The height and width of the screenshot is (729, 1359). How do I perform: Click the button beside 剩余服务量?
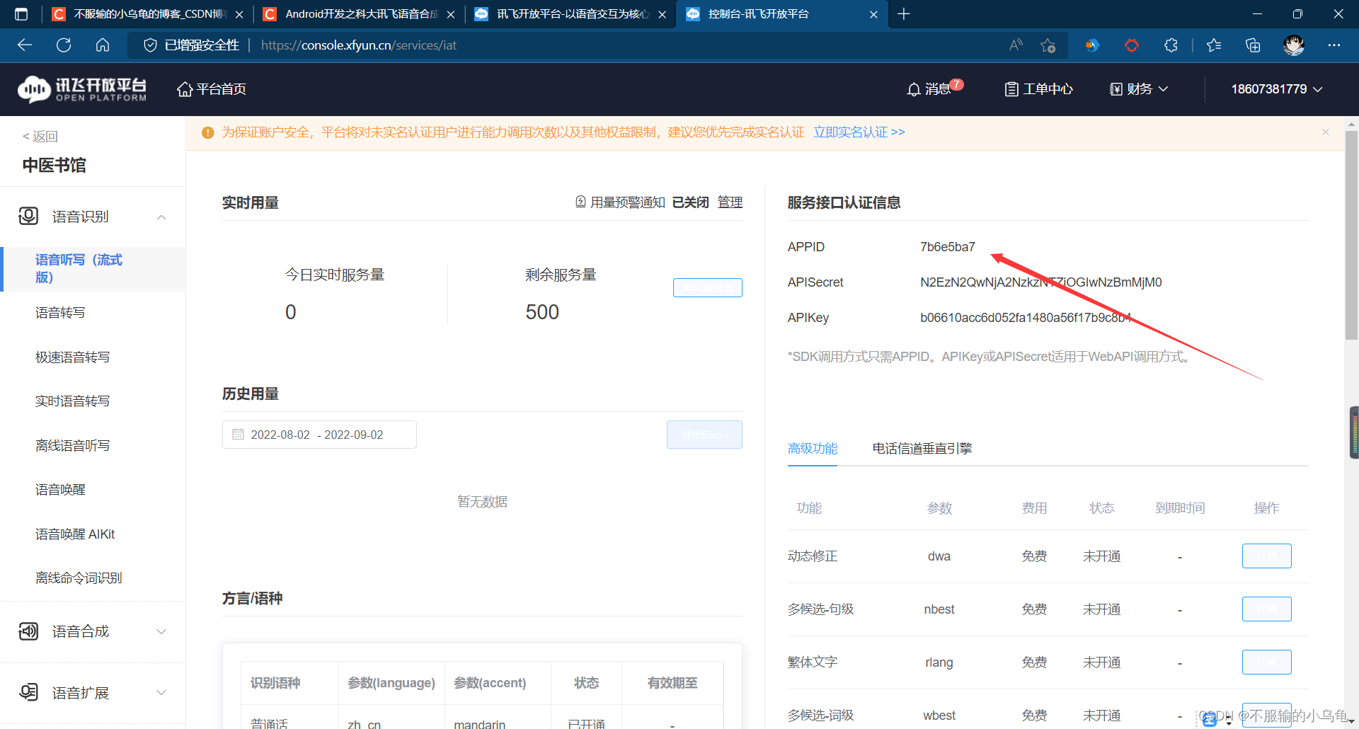(707, 287)
